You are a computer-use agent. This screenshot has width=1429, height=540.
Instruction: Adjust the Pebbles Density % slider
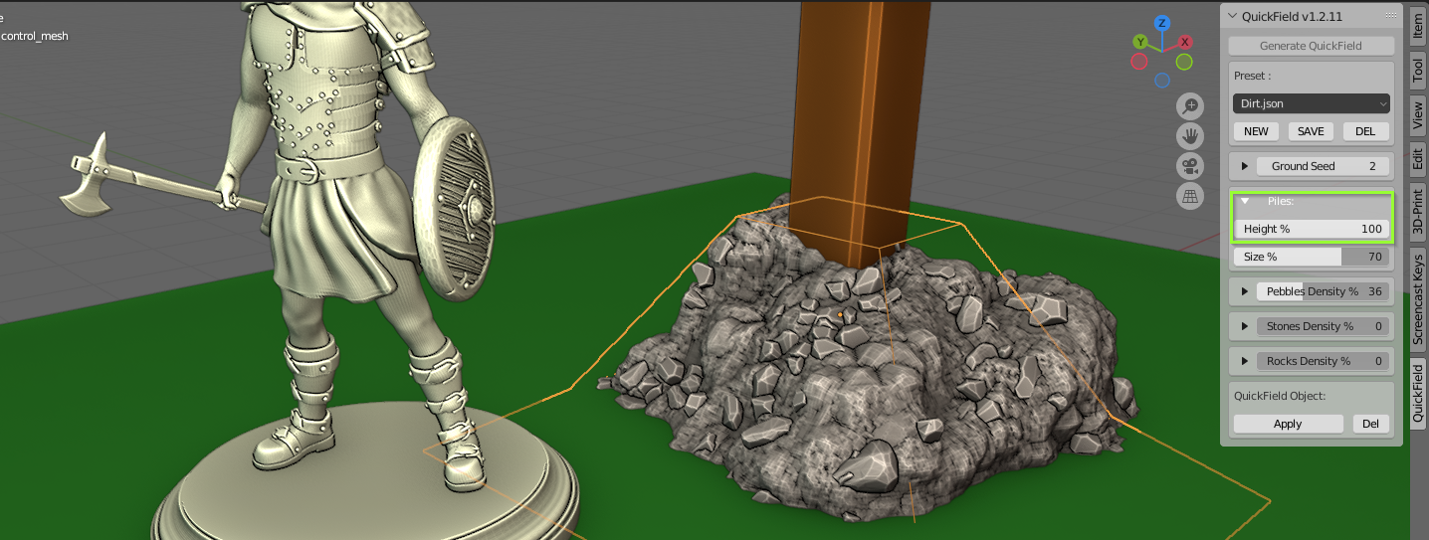click(x=1323, y=291)
